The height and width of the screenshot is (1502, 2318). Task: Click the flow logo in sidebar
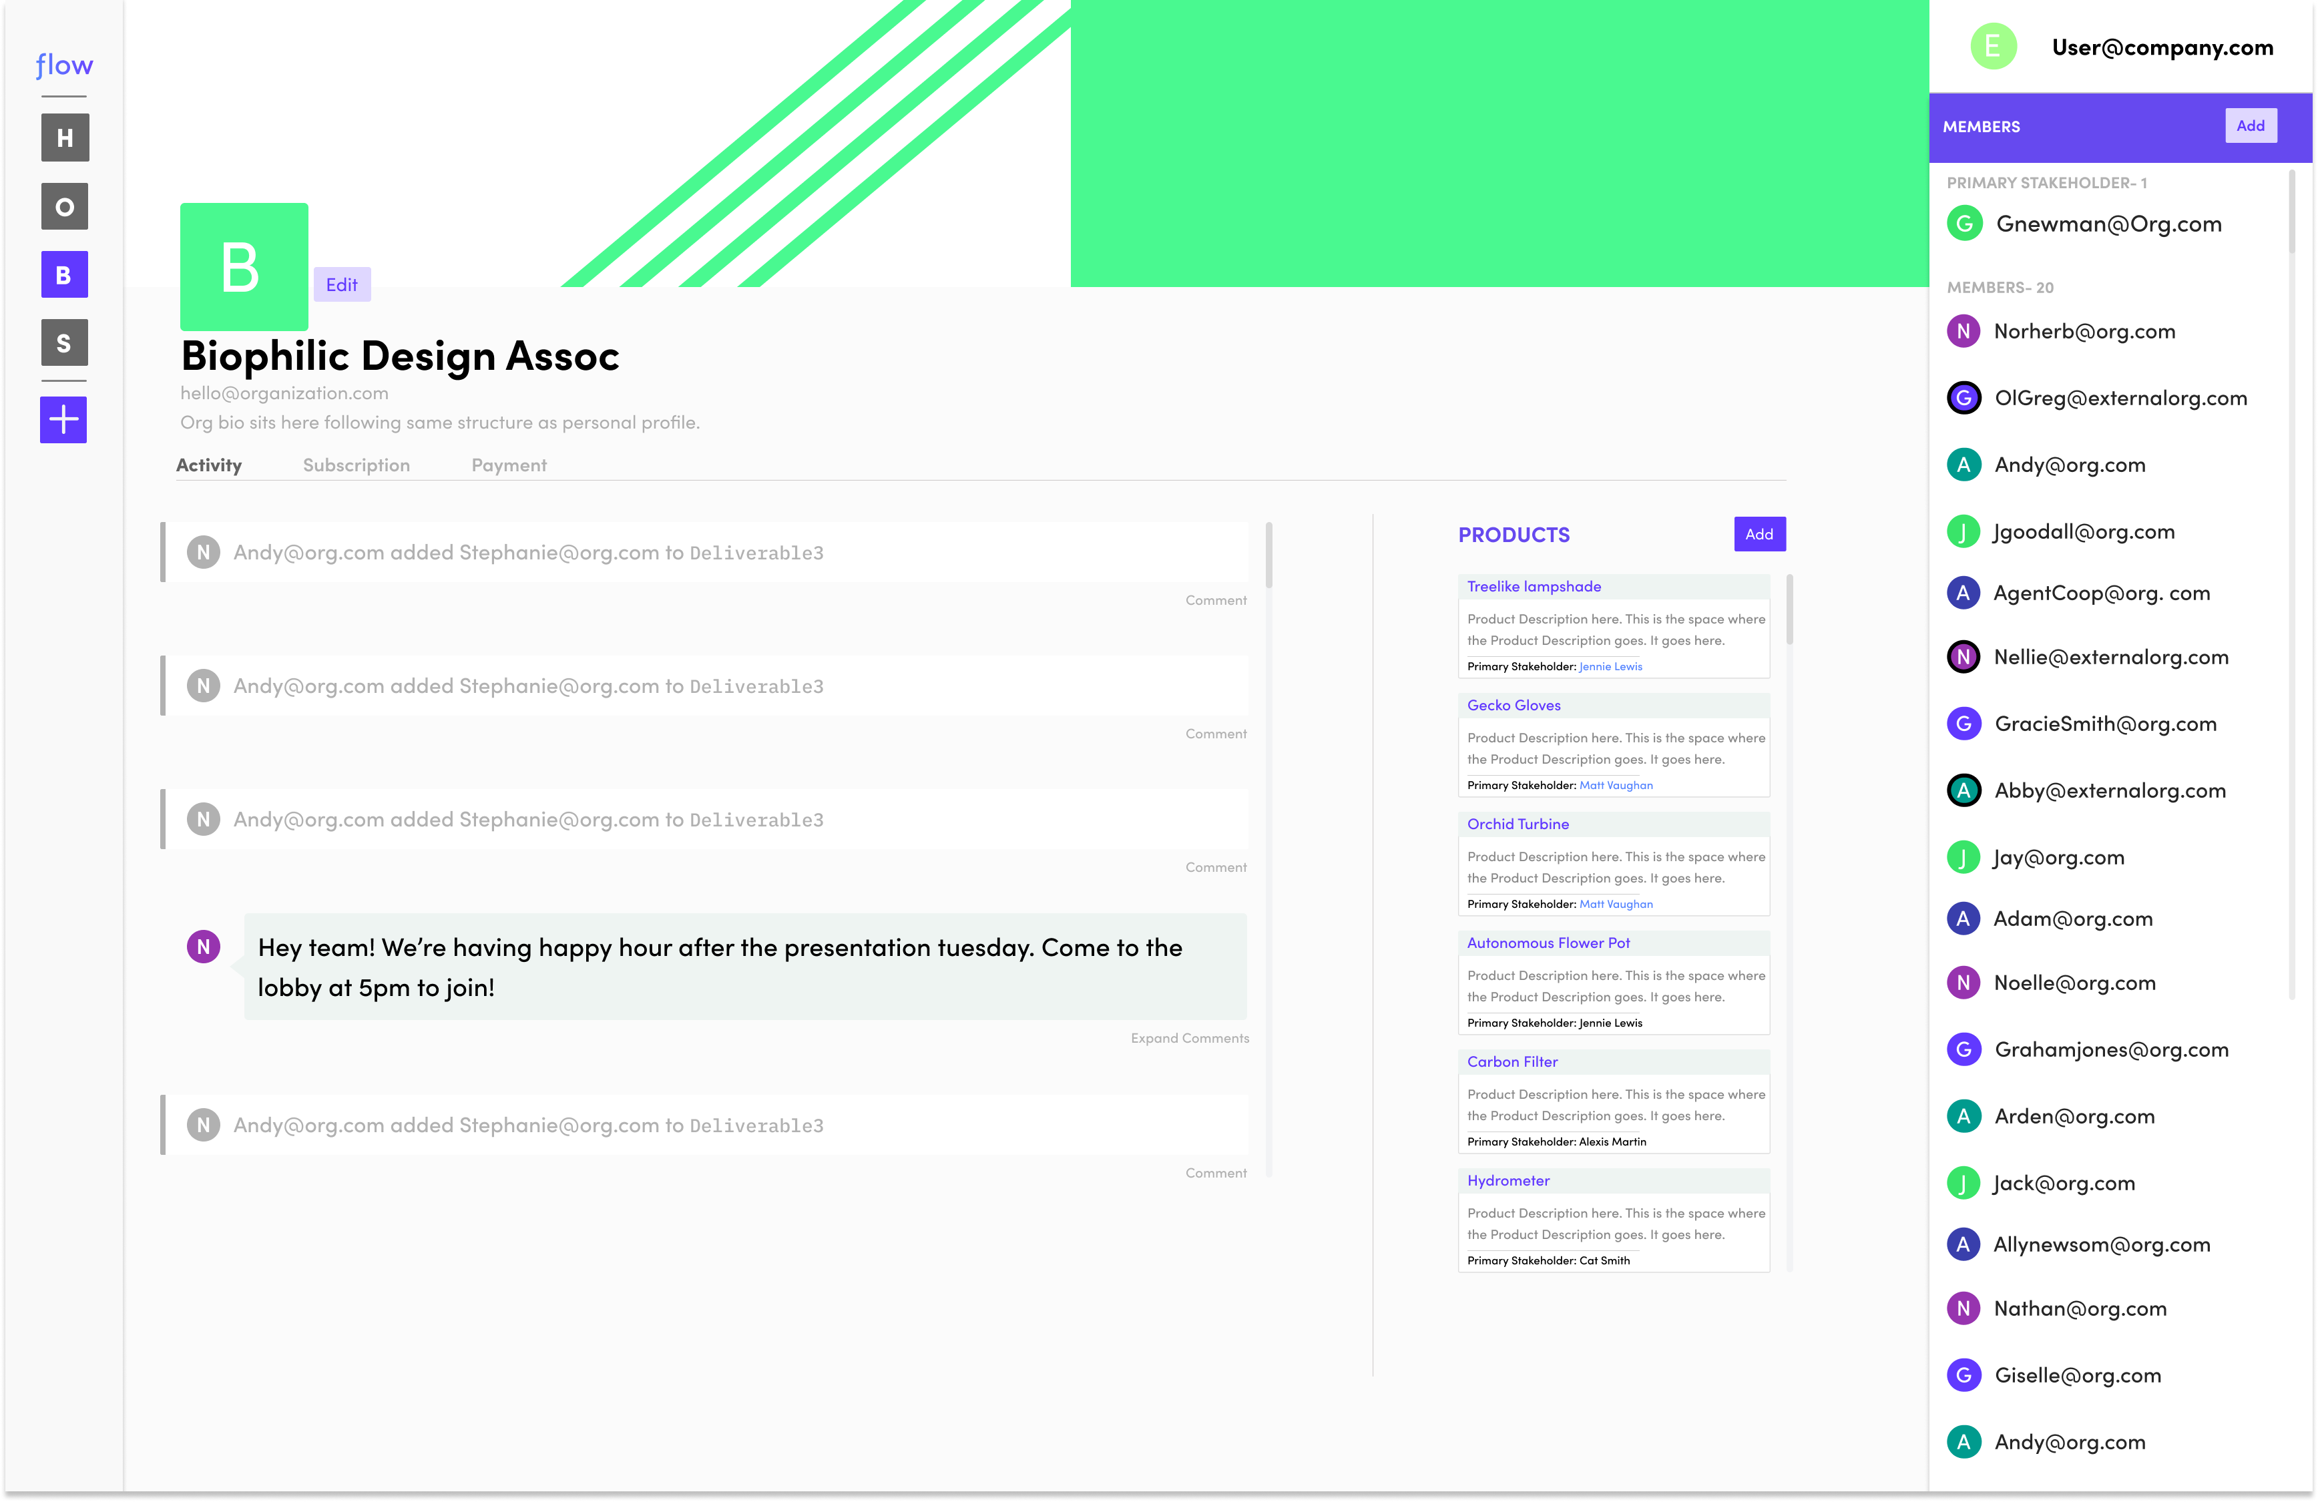tap(64, 65)
